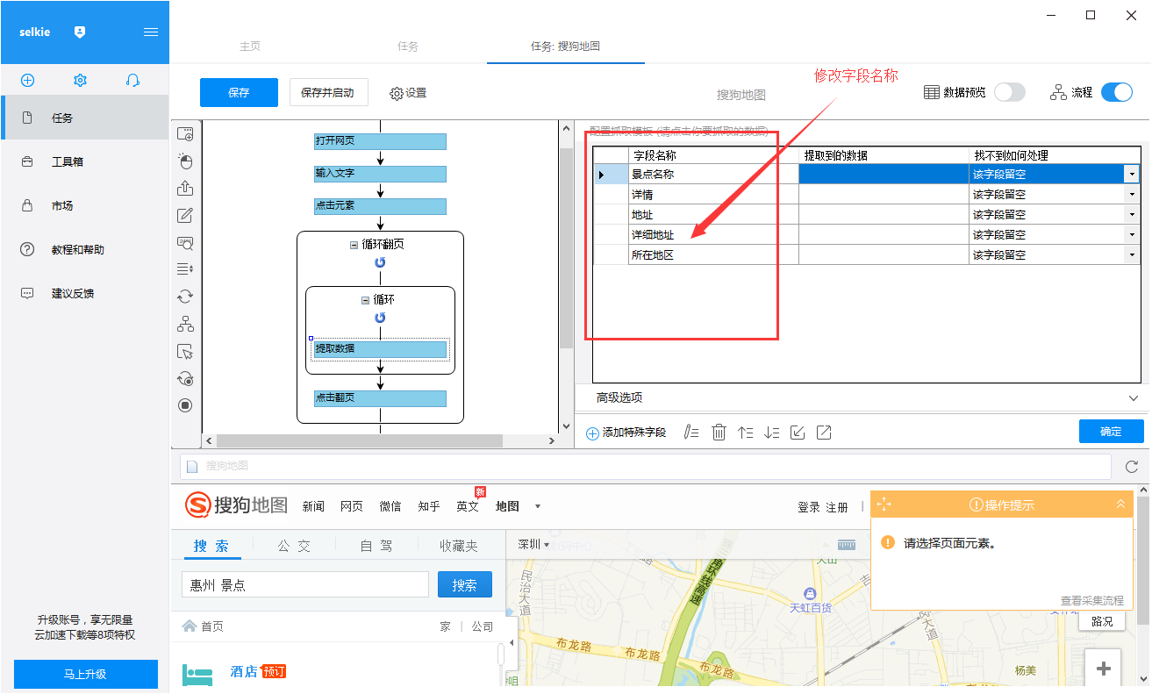Viewport: 1152px width, 694px height.
Task: Select the mouse-hover cursor step tool
Action: pos(185,351)
